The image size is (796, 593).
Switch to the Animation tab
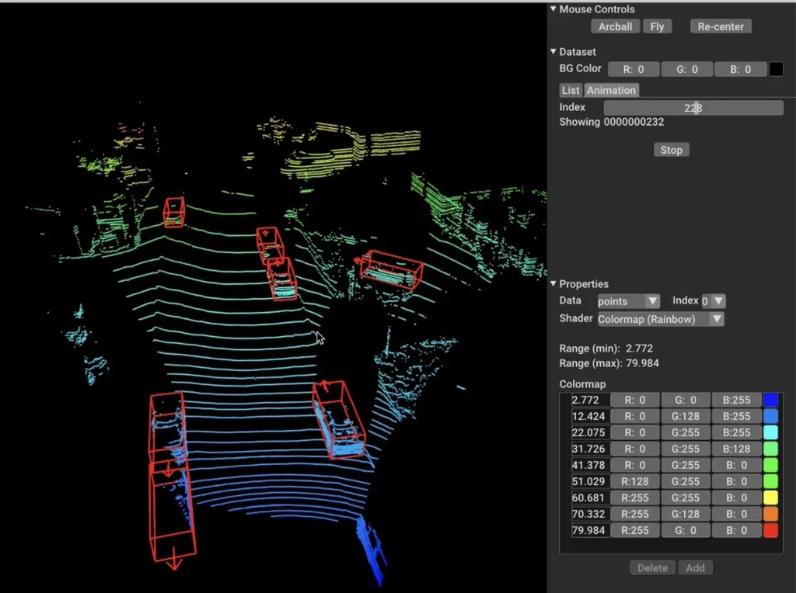click(x=611, y=89)
